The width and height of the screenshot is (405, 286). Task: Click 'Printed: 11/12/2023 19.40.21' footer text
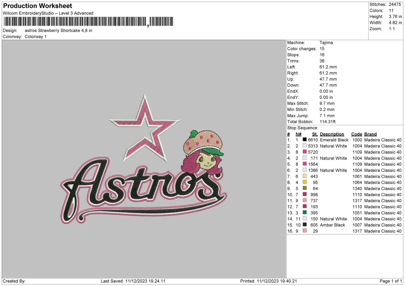pos(269,281)
